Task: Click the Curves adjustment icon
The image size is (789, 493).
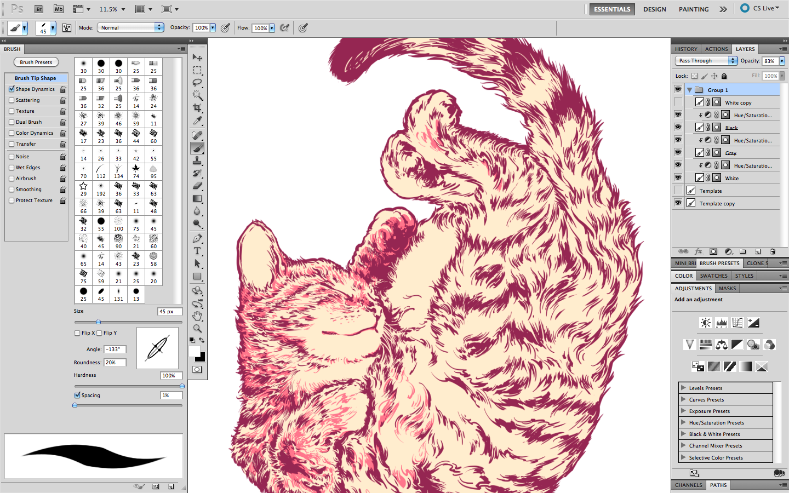Action: point(737,323)
